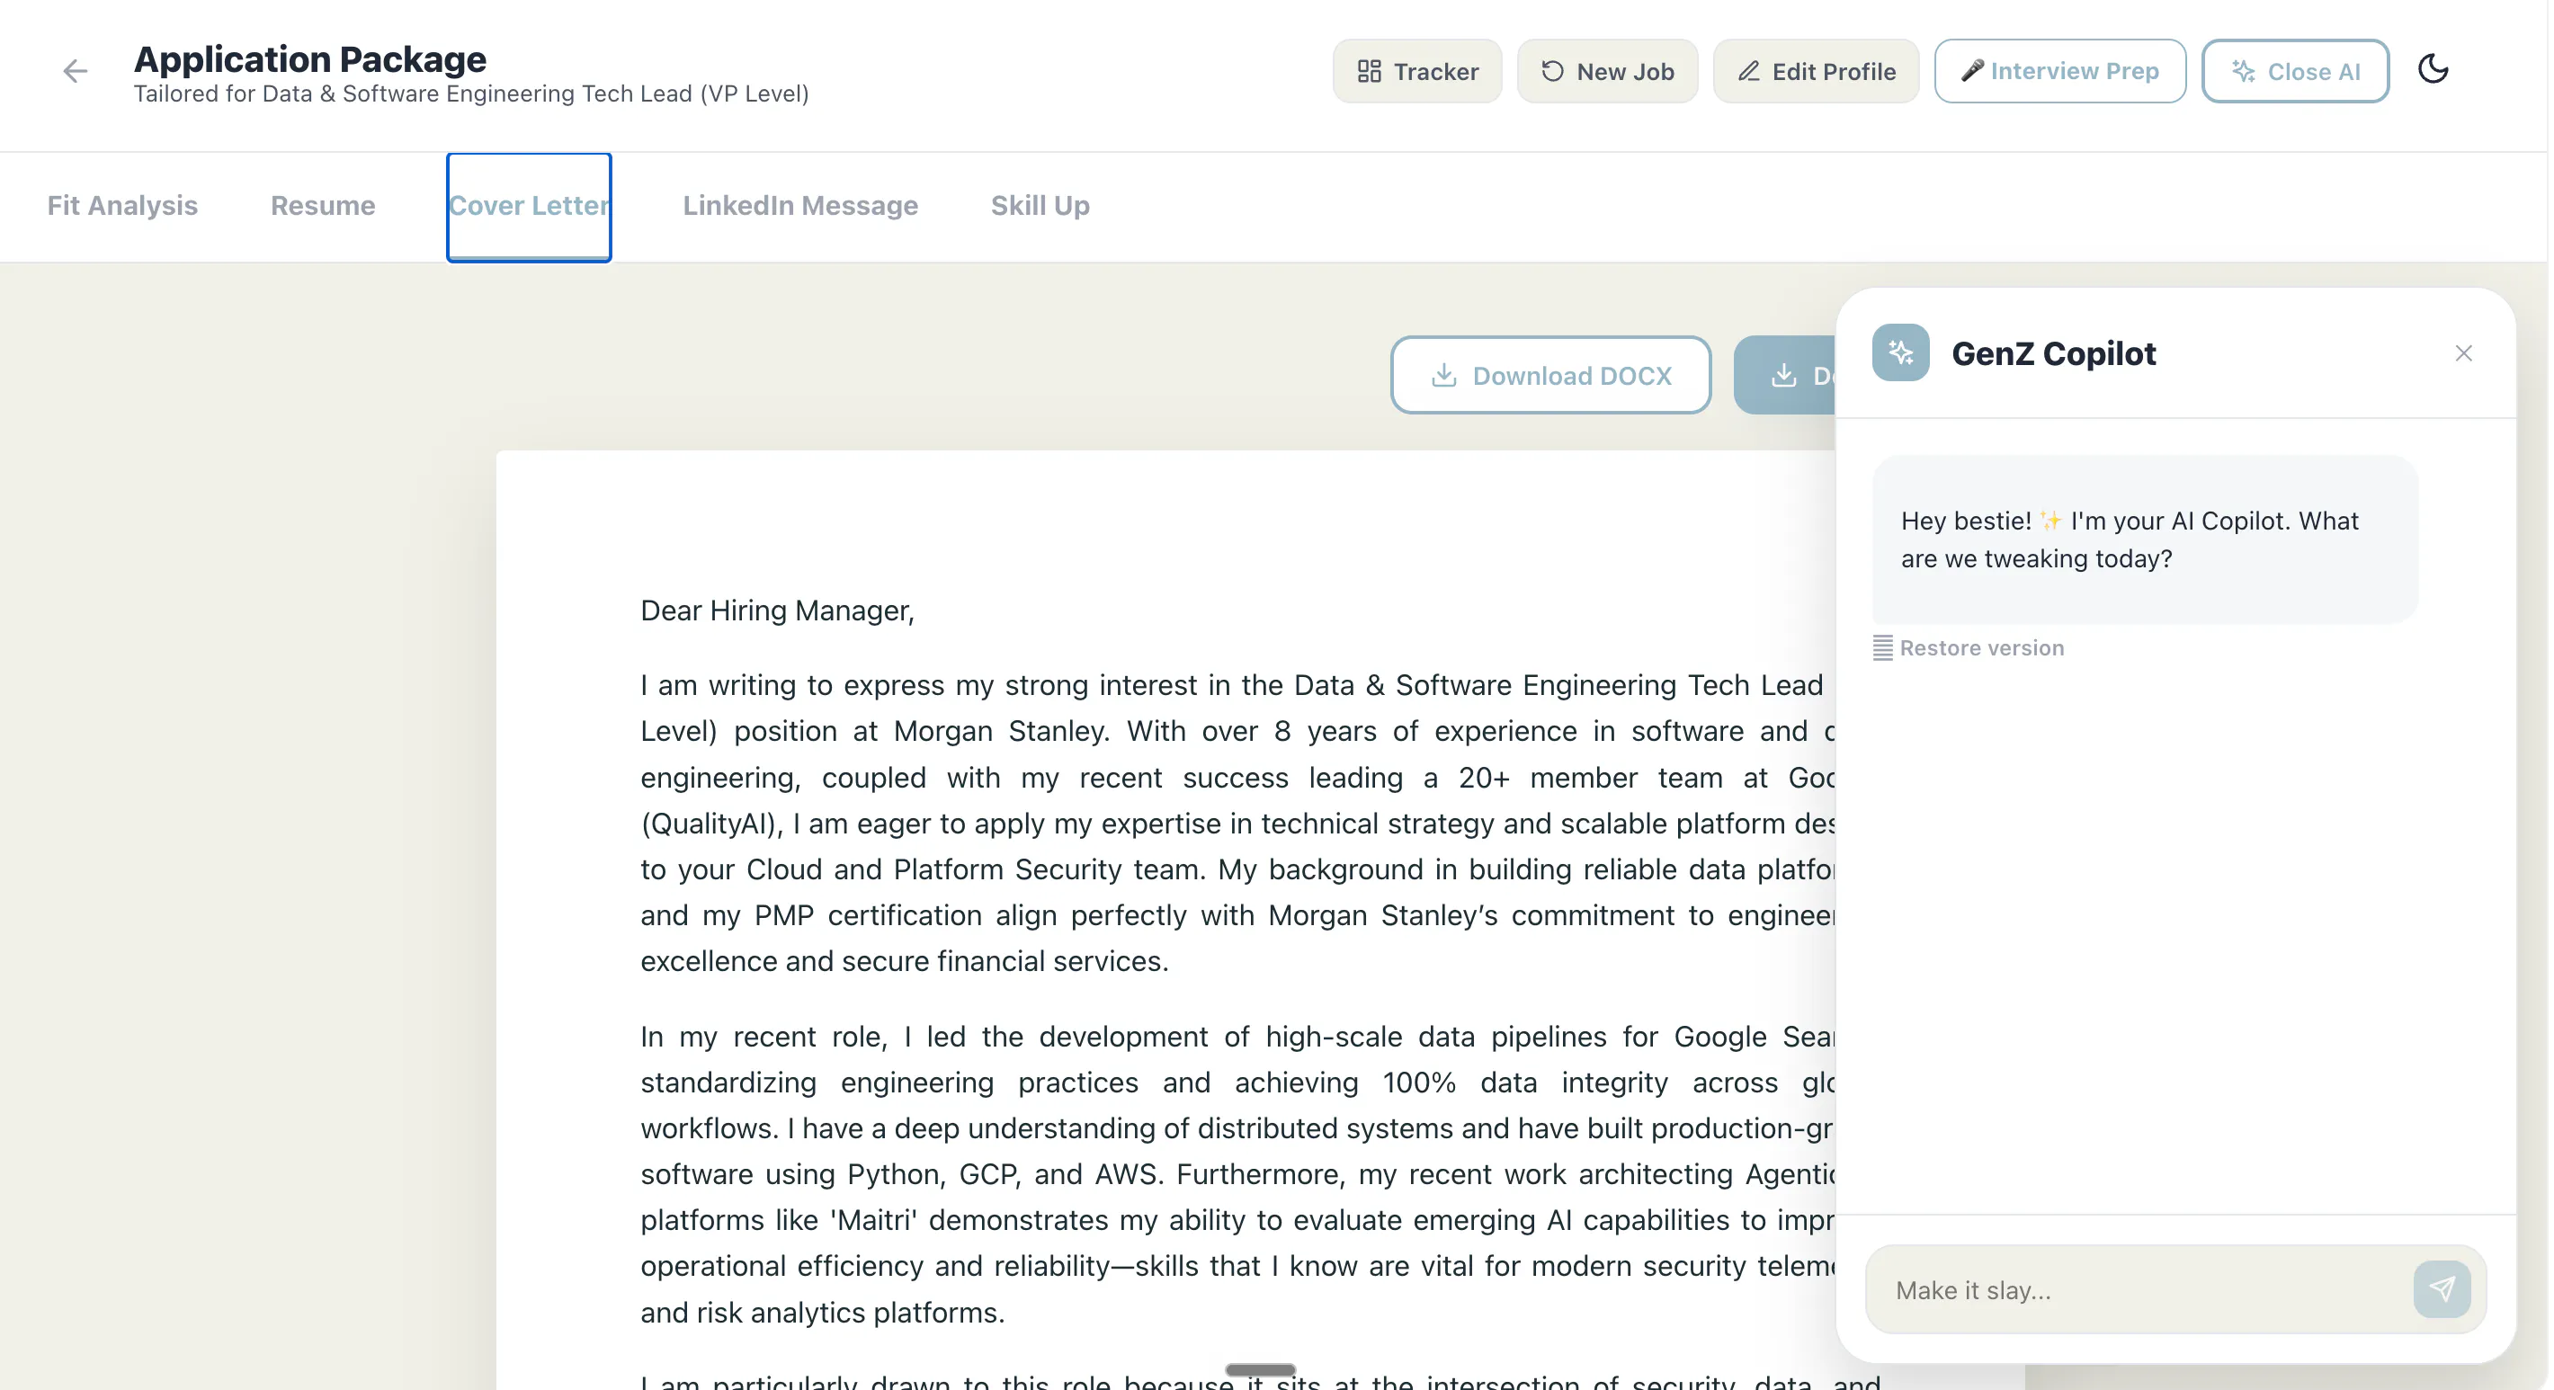The width and height of the screenshot is (2554, 1390).
Task: Open the Tracker page
Action: point(1418,70)
